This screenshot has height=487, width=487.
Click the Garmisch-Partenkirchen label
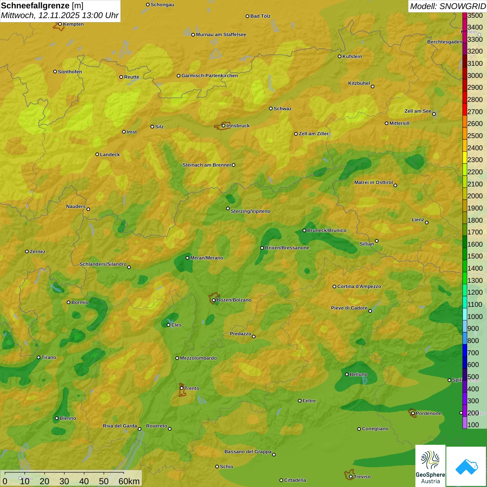pyautogui.click(x=210, y=75)
